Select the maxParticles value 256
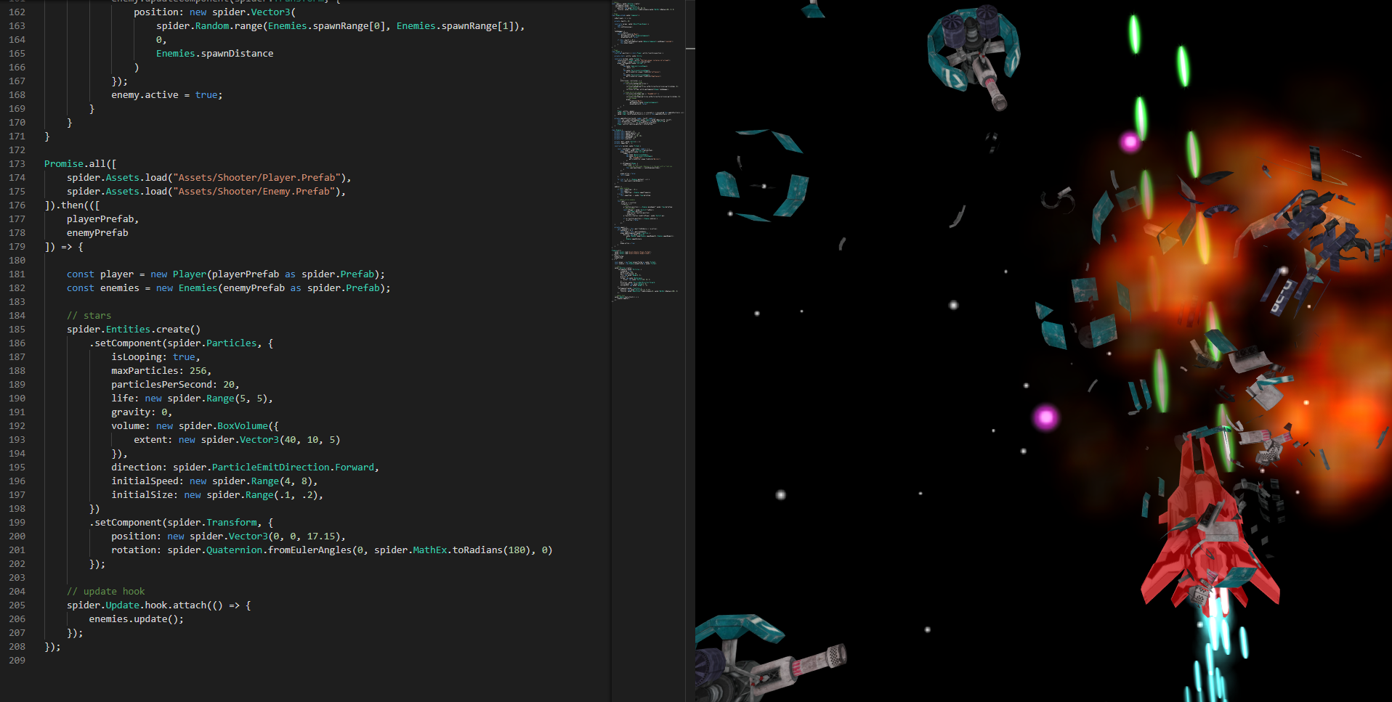Screen dimensions: 1392x702 (199, 370)
